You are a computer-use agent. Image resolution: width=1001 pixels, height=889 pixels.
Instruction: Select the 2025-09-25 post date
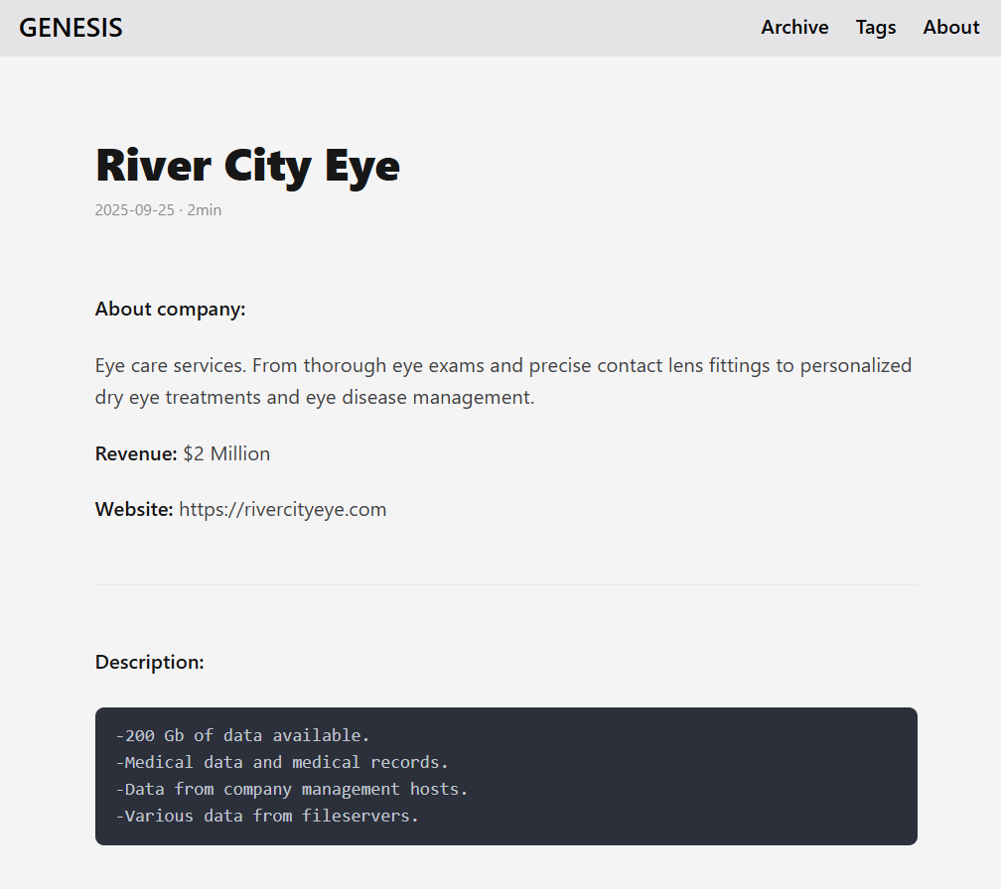point(135,209)
